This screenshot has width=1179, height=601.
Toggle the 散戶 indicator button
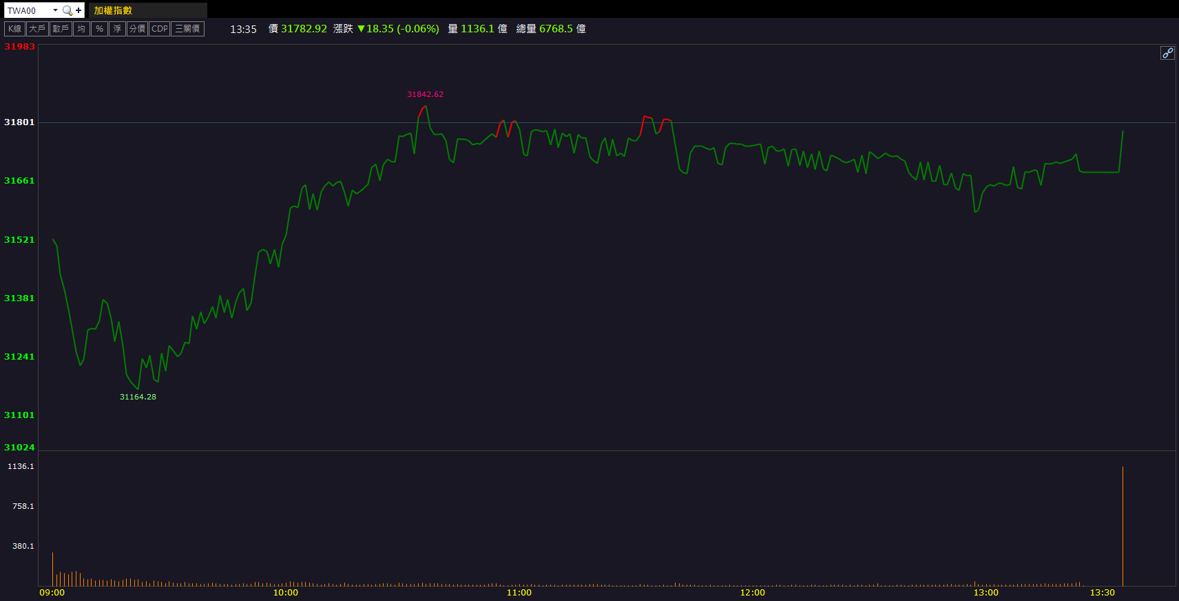61,29
